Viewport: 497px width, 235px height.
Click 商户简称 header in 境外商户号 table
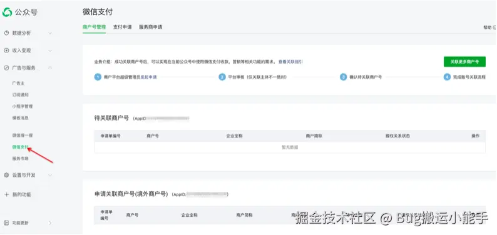[244, 215]
